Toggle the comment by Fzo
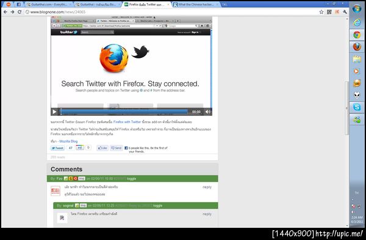Viewport: 366px width, 240px height. coord(131,178)
